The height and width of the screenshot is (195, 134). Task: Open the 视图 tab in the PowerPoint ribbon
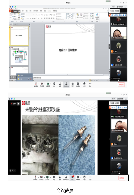pos(45,11)
